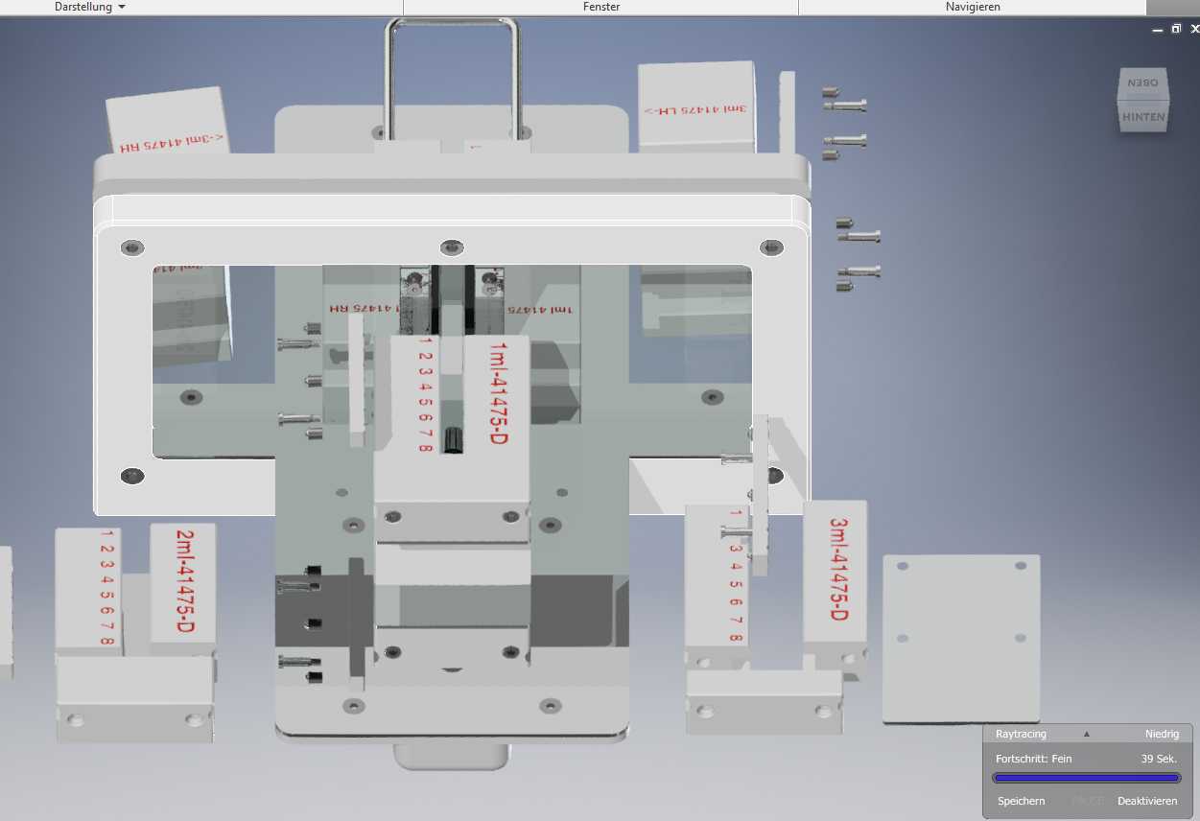Select the block labeled 3ml 41475 LH

point(696,106)
